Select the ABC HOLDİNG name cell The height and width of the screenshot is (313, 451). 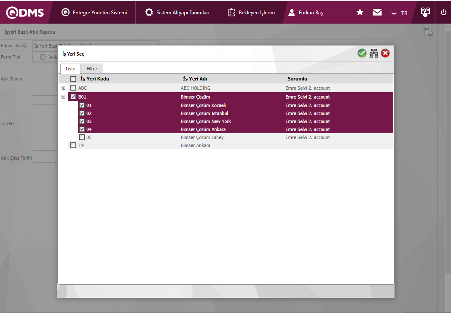[x=196, y=88]
